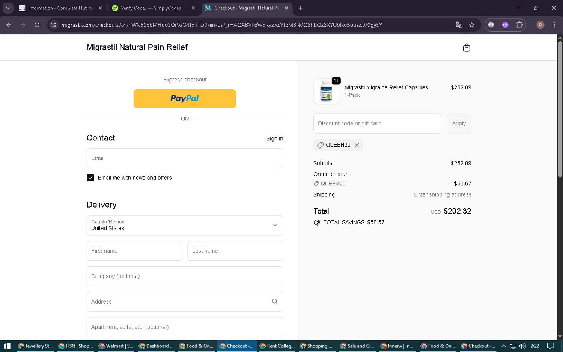This screenshot has width=563, height=352.
Task: Click the page vertical scrollbar
Action: tap(560, 109)
